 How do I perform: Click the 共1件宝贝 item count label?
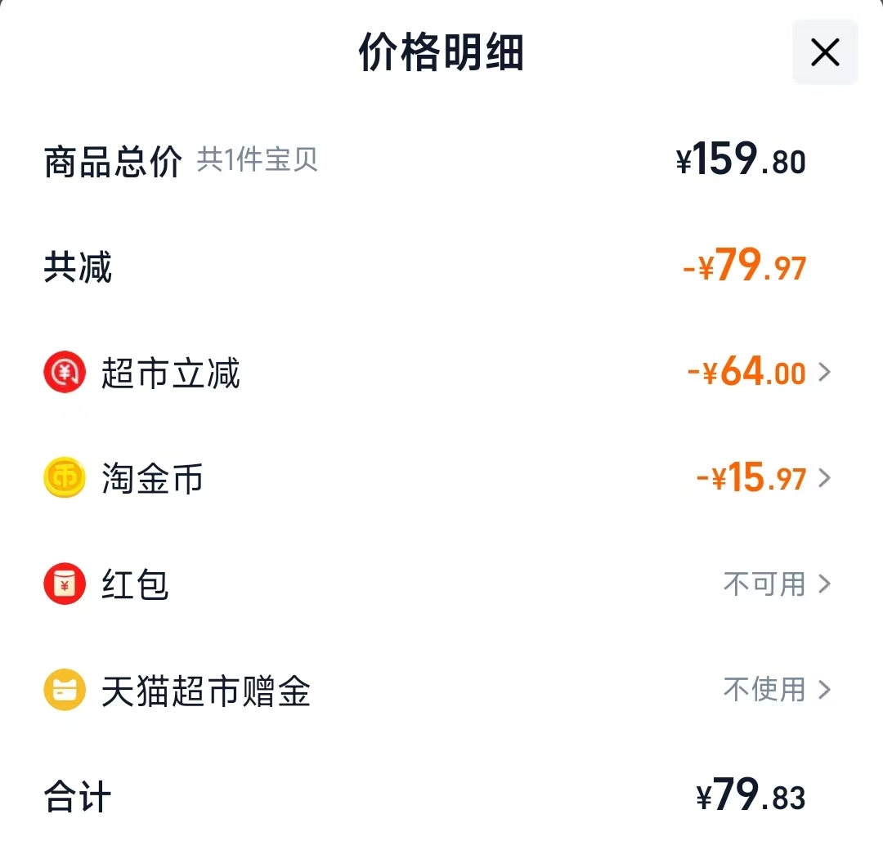point(258,161)
